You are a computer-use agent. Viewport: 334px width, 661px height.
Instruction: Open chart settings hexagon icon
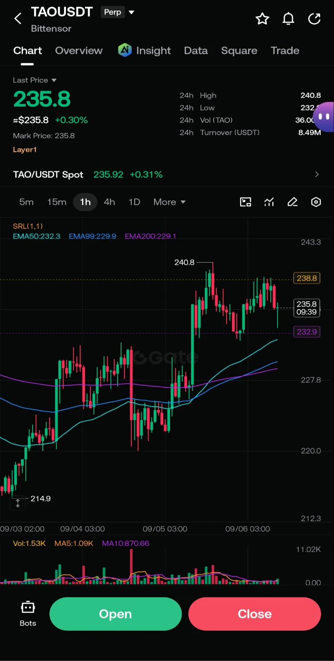click(x=316, y=202)
